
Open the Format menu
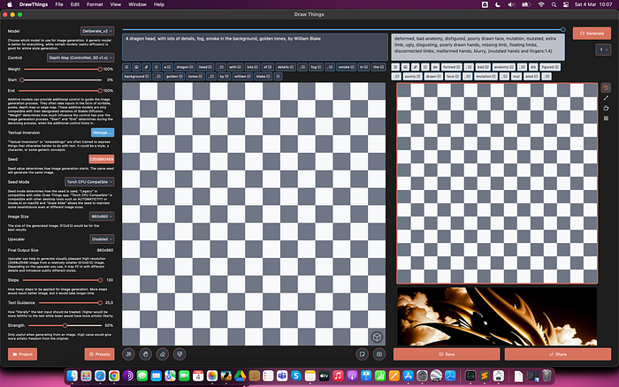(x=95, y=4)
